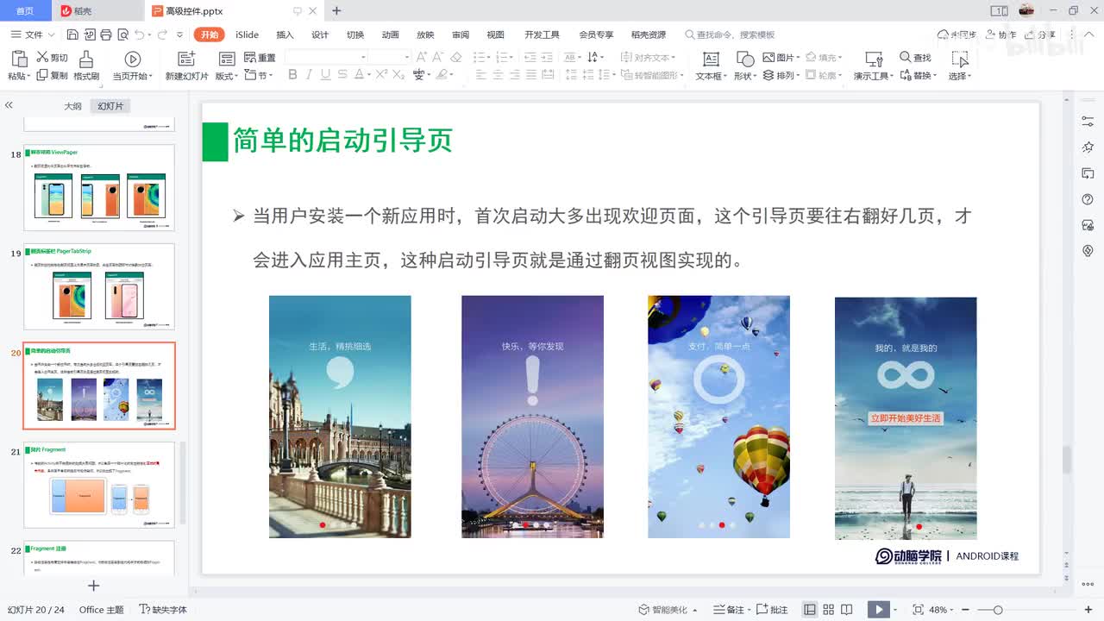Image resolution: width=1104 pixels, height=621 pixels.
Task: Click the zoom slider handle
Action: (x=998, y=610)
